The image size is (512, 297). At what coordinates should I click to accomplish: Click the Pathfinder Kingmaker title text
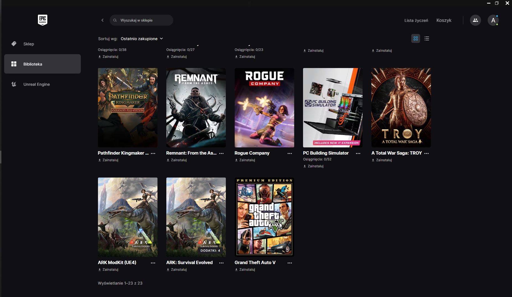[123, 153]
